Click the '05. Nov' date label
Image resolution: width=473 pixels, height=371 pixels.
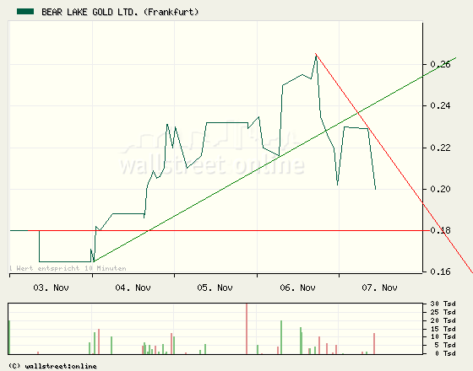215,288
